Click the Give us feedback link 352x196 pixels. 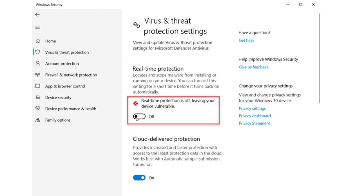[x=253, y=67]
